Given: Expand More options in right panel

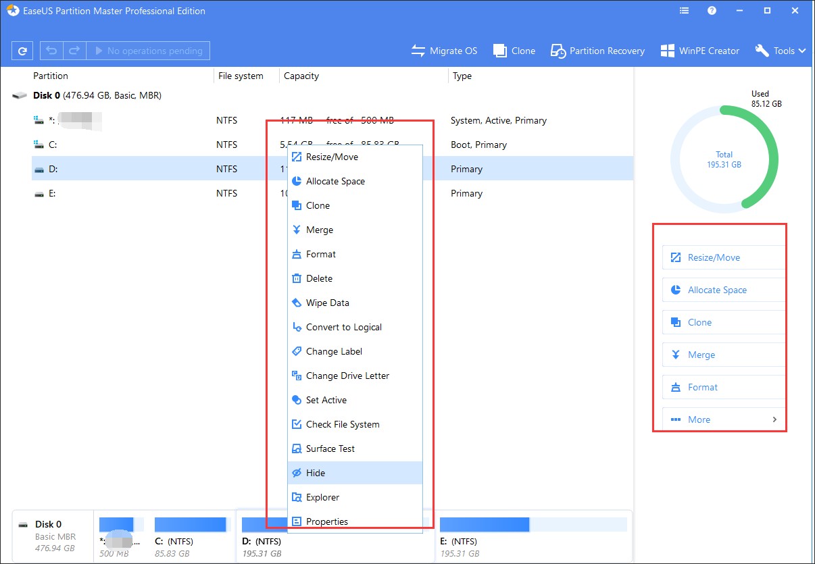Looking at the screenshot, I should [x=723, y=419].
